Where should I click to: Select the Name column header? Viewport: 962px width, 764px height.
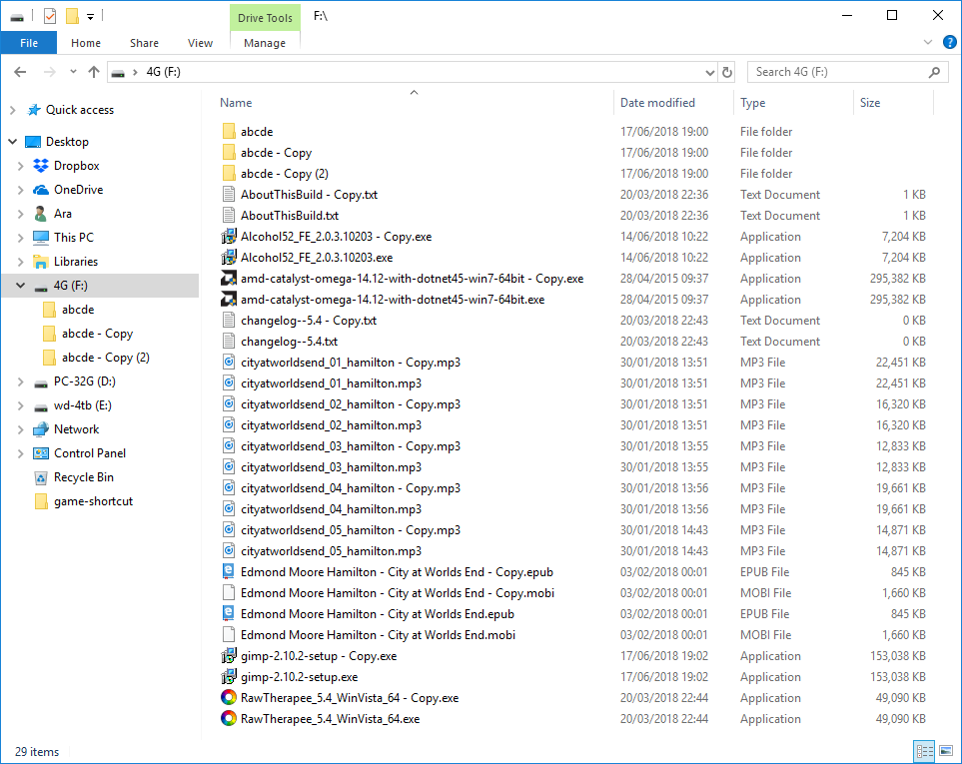point(238,102)
